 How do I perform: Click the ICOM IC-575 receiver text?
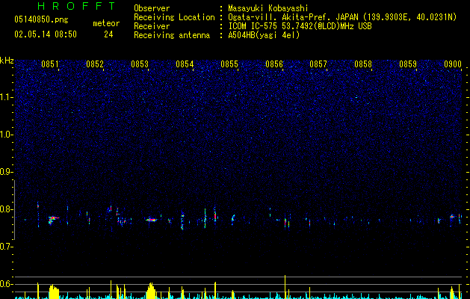[300, 26]
